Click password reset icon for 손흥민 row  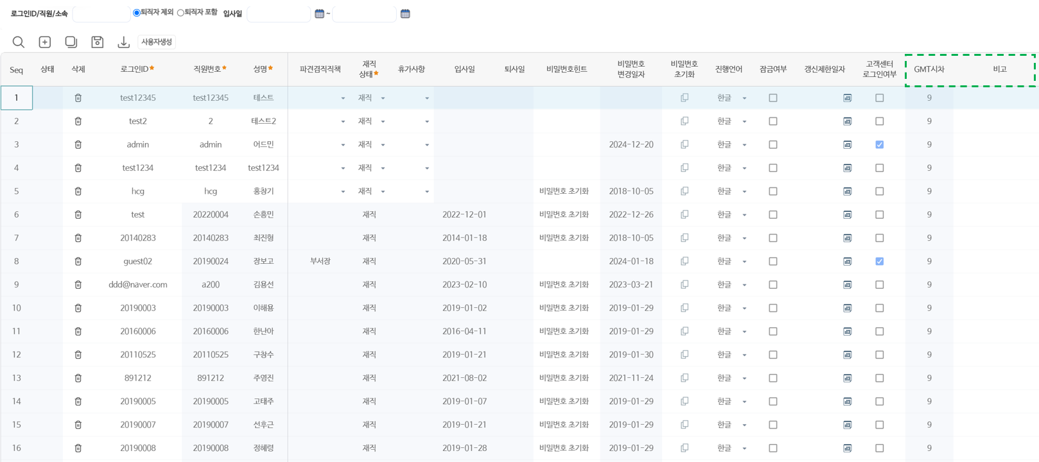(685, 215)
